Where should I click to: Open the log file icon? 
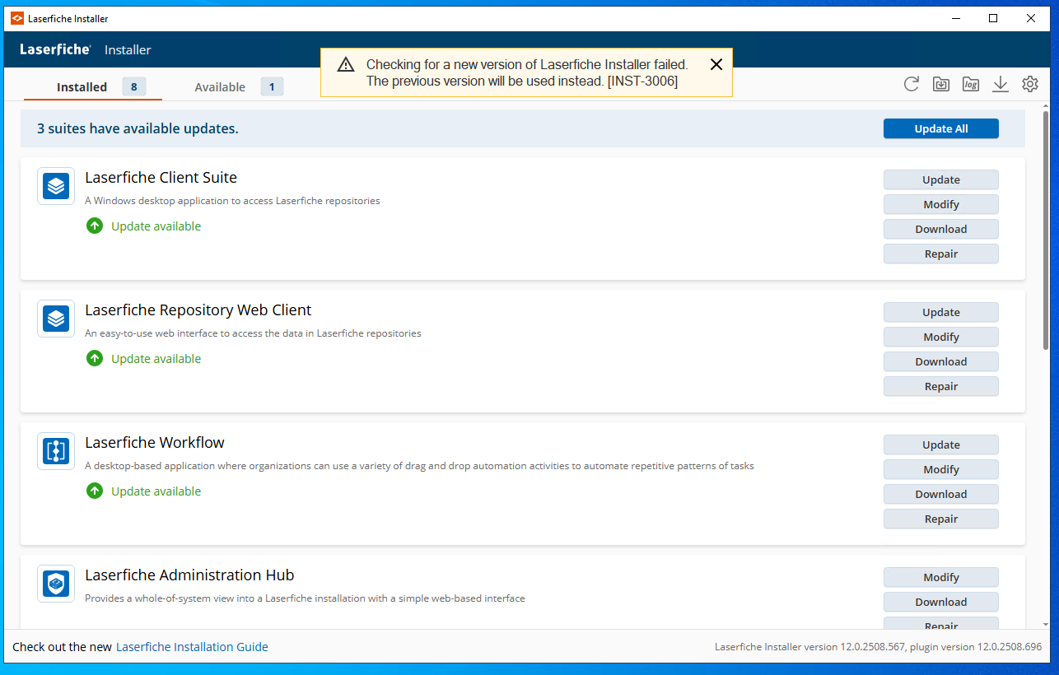click(x=971, y=84)
